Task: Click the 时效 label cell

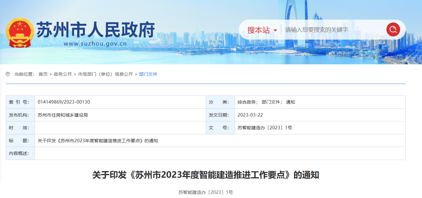Action: [20, 128]
